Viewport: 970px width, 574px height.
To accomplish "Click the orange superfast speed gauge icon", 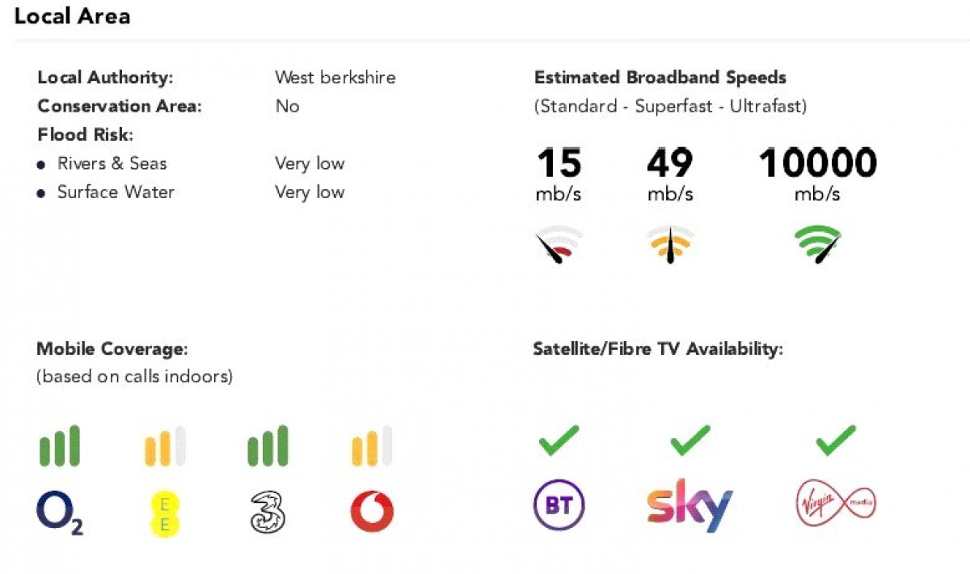I will tap(670, 245).
